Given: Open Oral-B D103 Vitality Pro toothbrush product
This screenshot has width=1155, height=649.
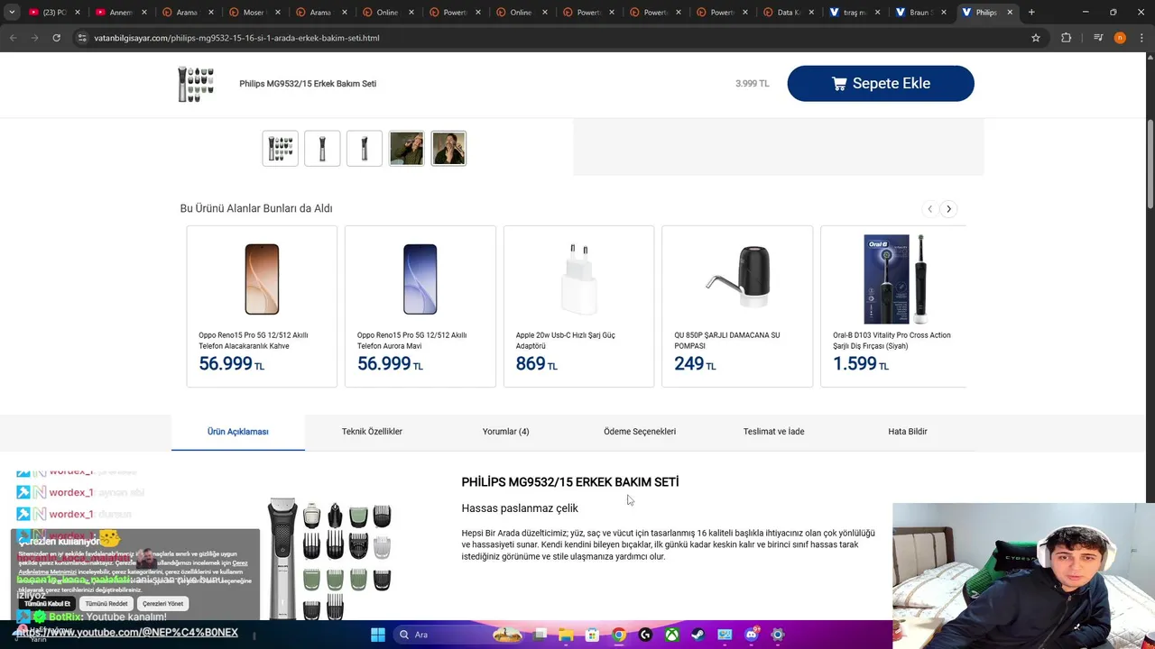Looking at the screenshot, I should tap(893, 306).
